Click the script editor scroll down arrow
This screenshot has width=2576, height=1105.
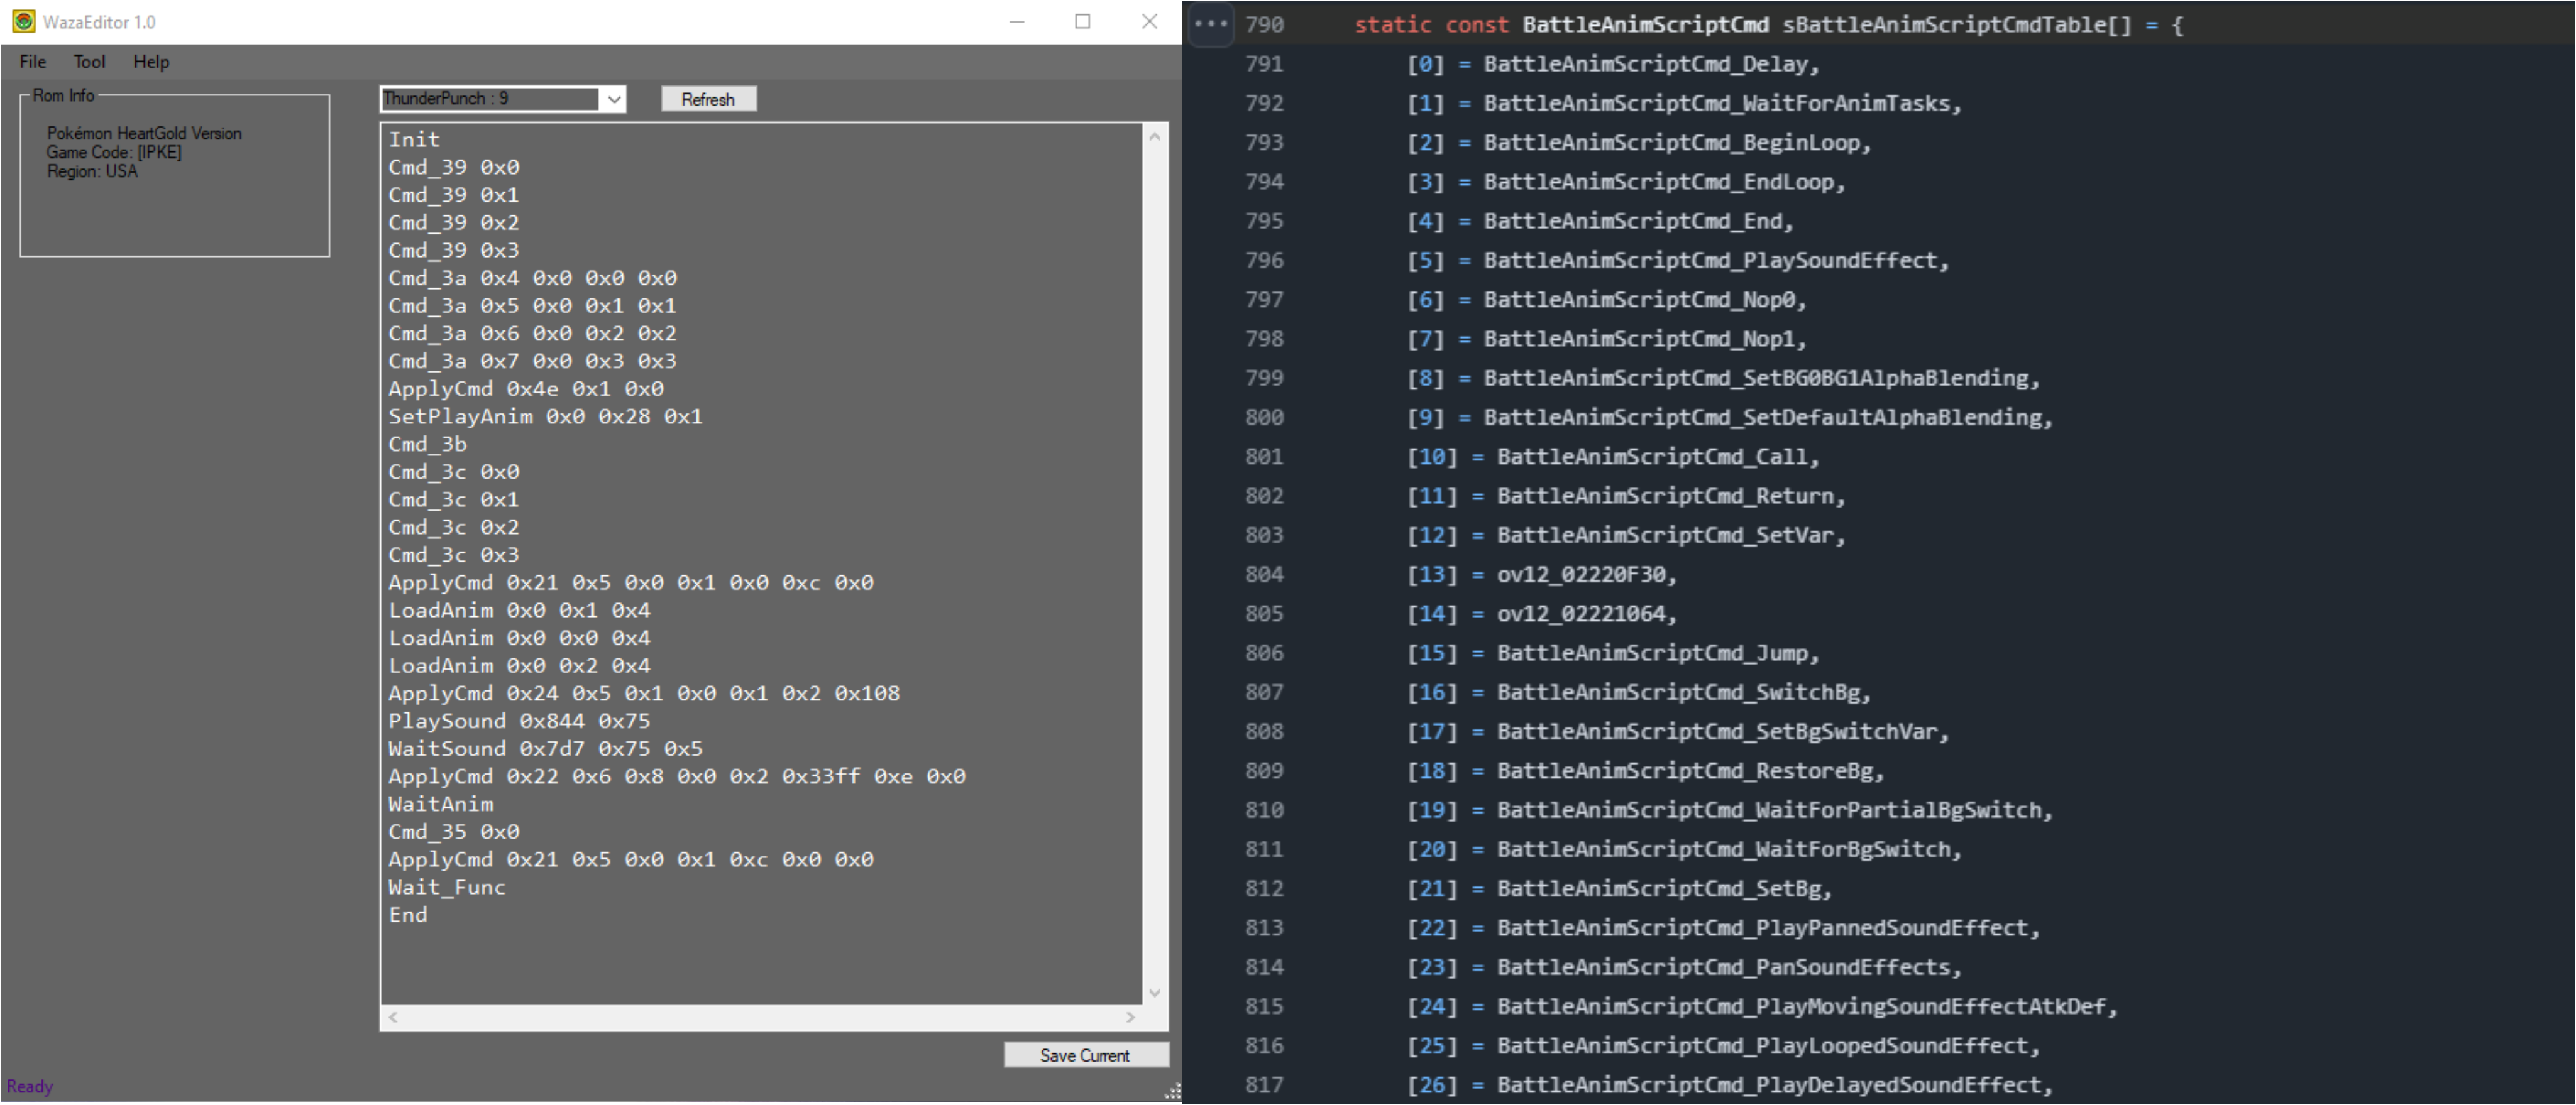(x=1155, y=992)
